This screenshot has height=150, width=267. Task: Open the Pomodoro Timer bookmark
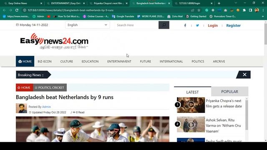coord(222,17)
